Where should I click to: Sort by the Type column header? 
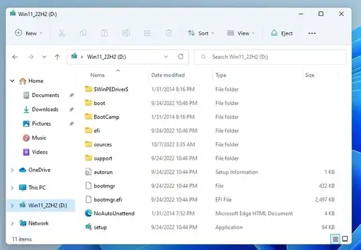coord(221,76)
